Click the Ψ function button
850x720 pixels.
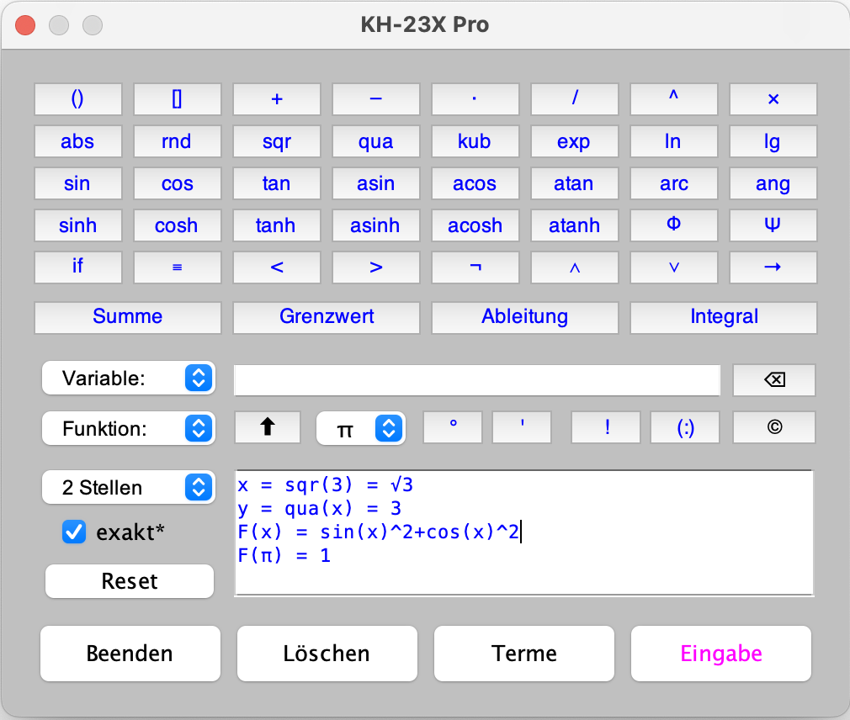pyautogui.click(x=773, y=225)
